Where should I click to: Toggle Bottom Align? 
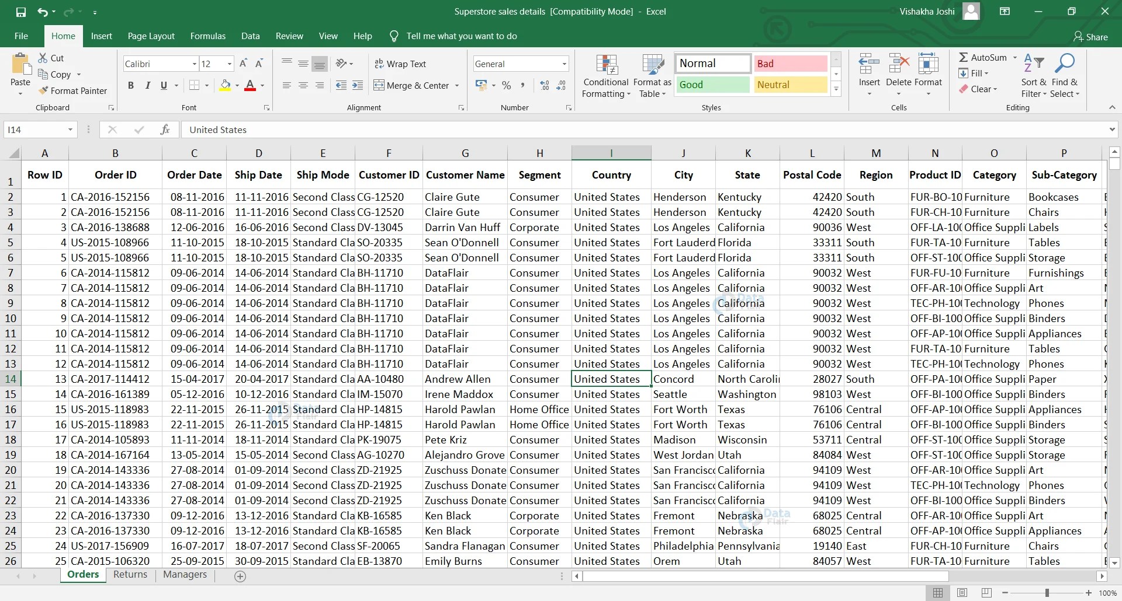click(x=319, y=64)
